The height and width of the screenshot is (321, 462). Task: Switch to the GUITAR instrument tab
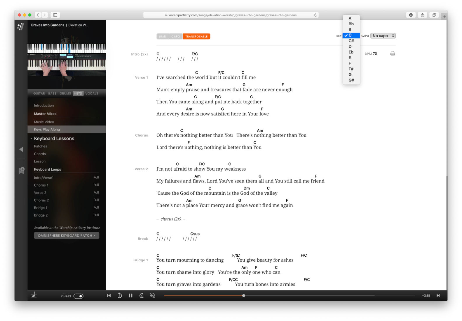[39, 93]
